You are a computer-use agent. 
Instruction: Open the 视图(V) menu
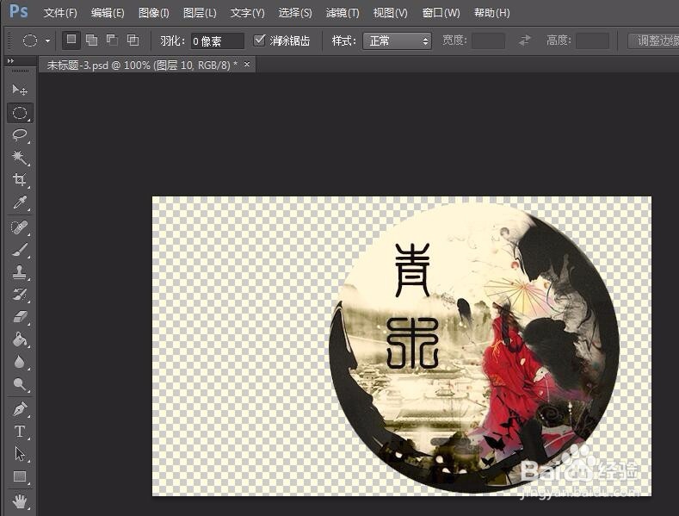tap(390, 13)
